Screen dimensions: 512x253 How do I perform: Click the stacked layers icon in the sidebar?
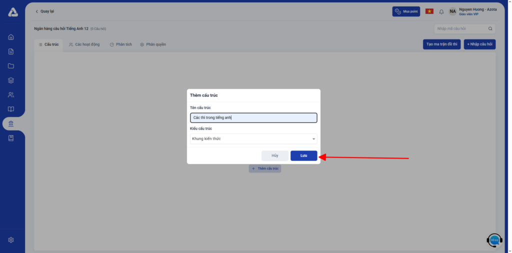[x=11, y=80]
